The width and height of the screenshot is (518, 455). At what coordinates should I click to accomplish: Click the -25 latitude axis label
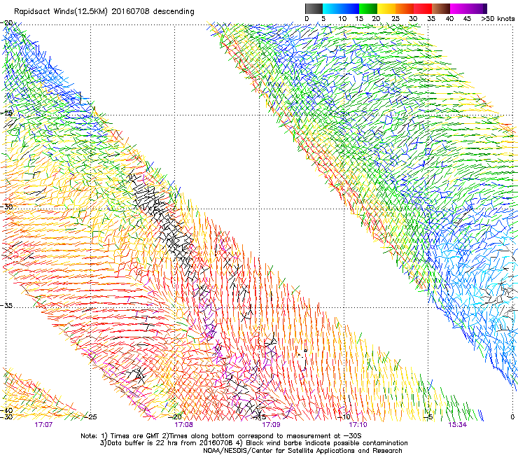click(x=7, y=113)
